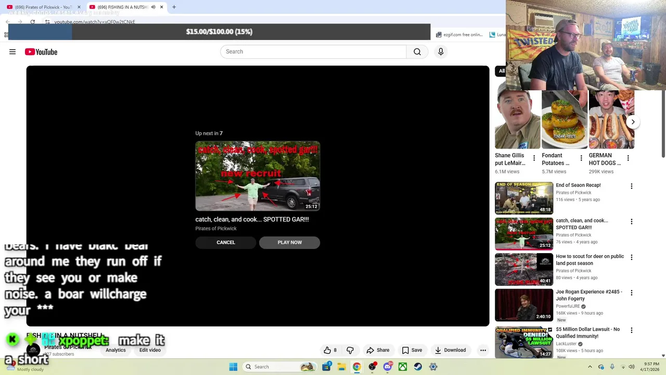Open sidebar title catch, clean, and cook SPOTTED GAR
Viewport: 666px width, 375px height.
[x=582, y=224]
